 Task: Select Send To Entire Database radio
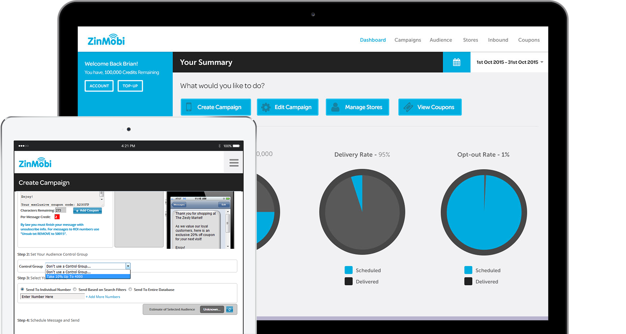[130, 289]
